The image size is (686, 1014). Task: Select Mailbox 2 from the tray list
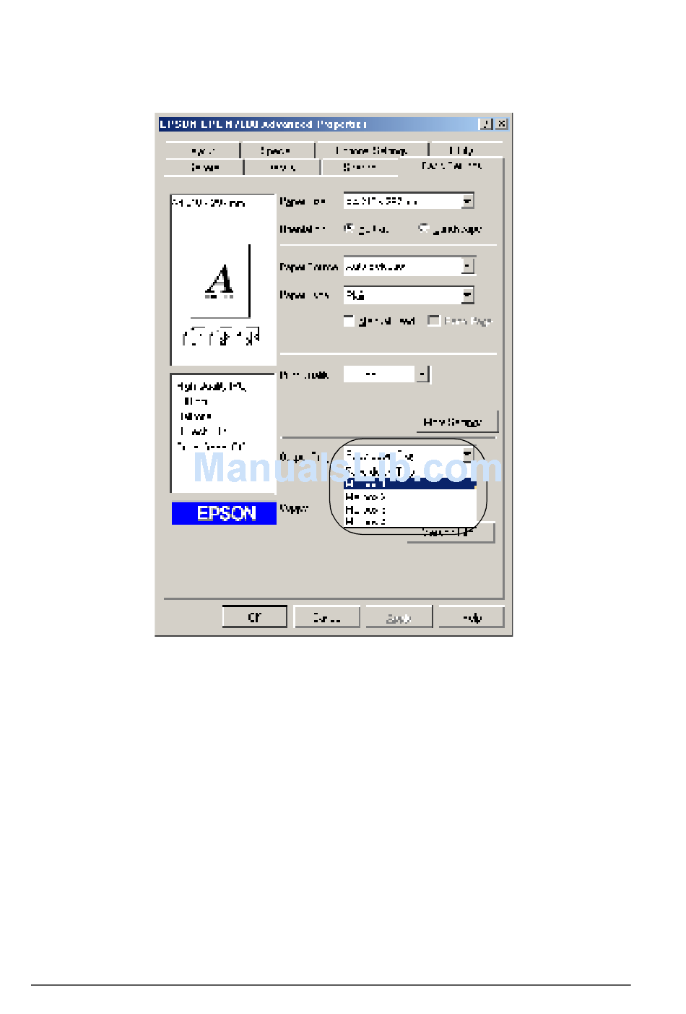pos(409,497)
